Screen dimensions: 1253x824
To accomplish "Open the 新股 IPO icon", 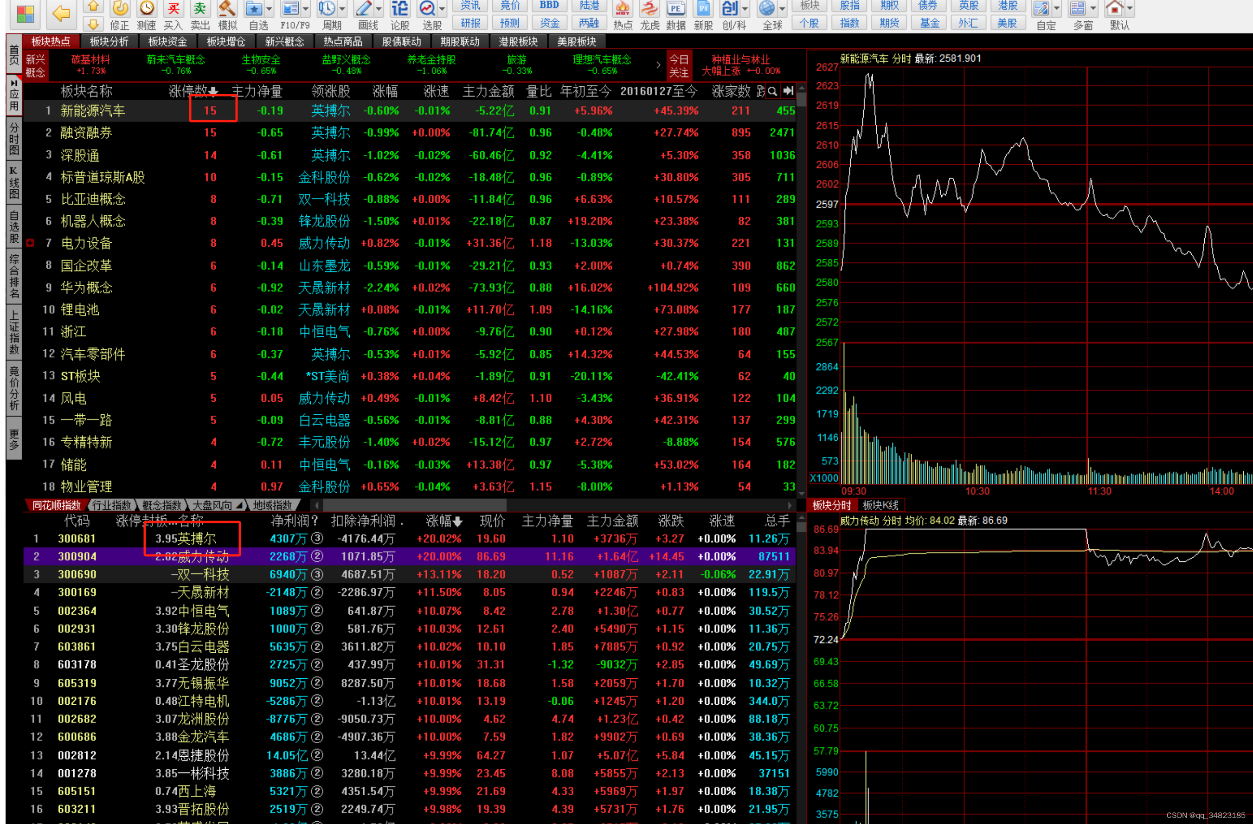I will click(703, 8).
